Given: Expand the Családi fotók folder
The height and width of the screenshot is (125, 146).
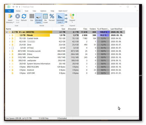Looking at the screenshot, I should pos(10,38).
